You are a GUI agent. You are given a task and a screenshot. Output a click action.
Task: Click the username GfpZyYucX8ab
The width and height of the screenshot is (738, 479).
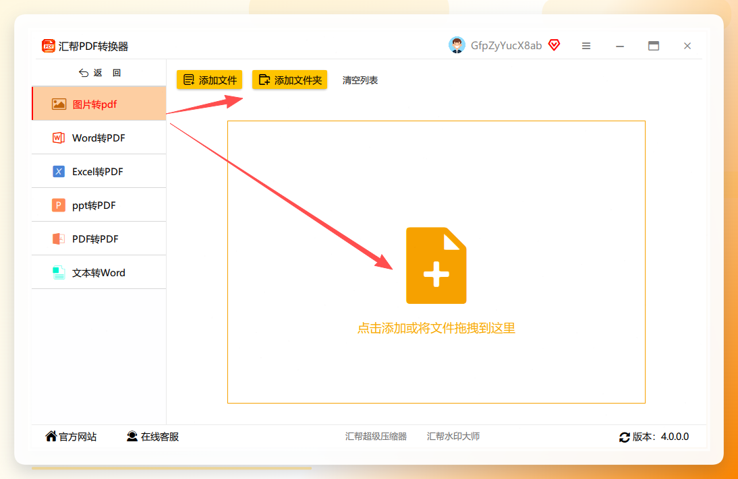click(x=506, y=46)
